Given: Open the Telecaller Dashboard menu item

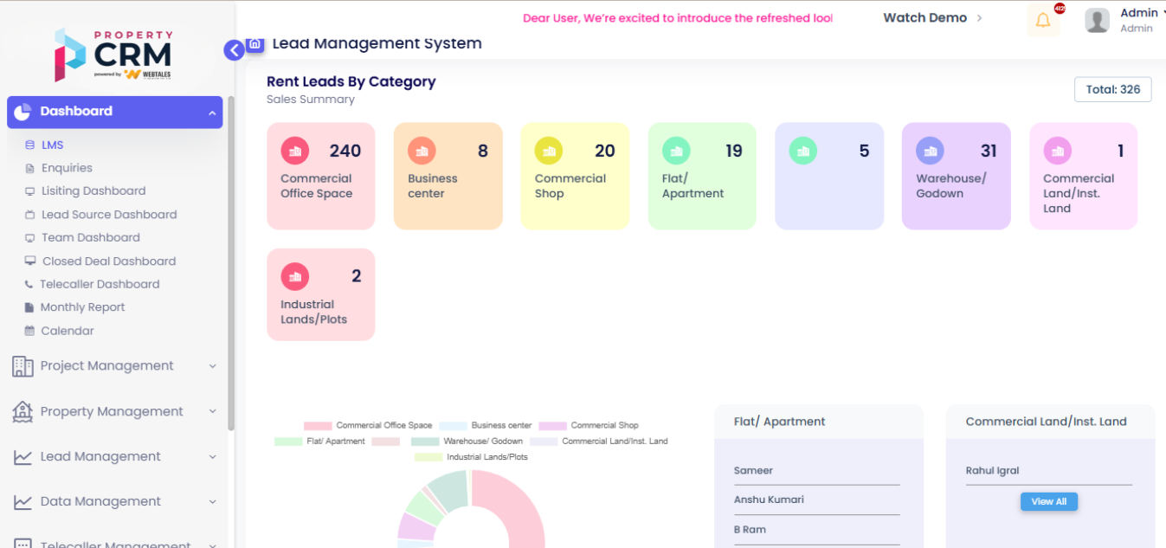Looking at the screenshot, I should click(99, 284).
